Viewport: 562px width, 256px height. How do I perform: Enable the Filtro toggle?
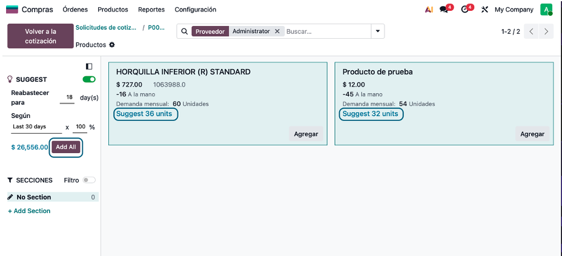[x=89, y=180]
